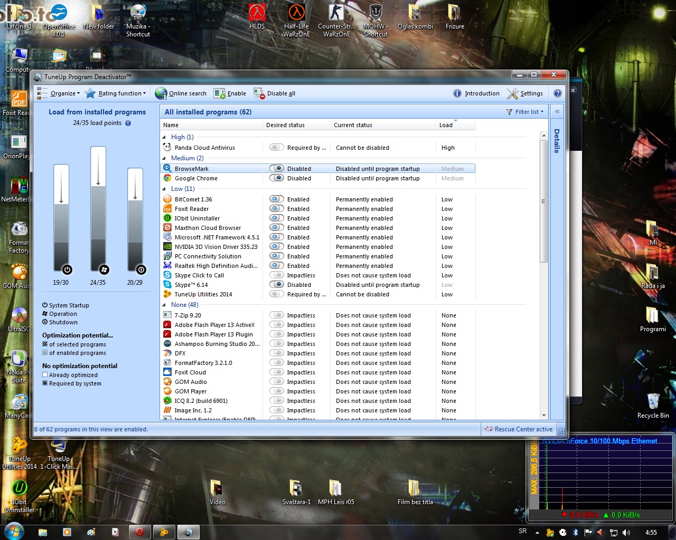This screenshot has width=676, height=540.
Task: Open the Introduction info icon
Action: 457,93
